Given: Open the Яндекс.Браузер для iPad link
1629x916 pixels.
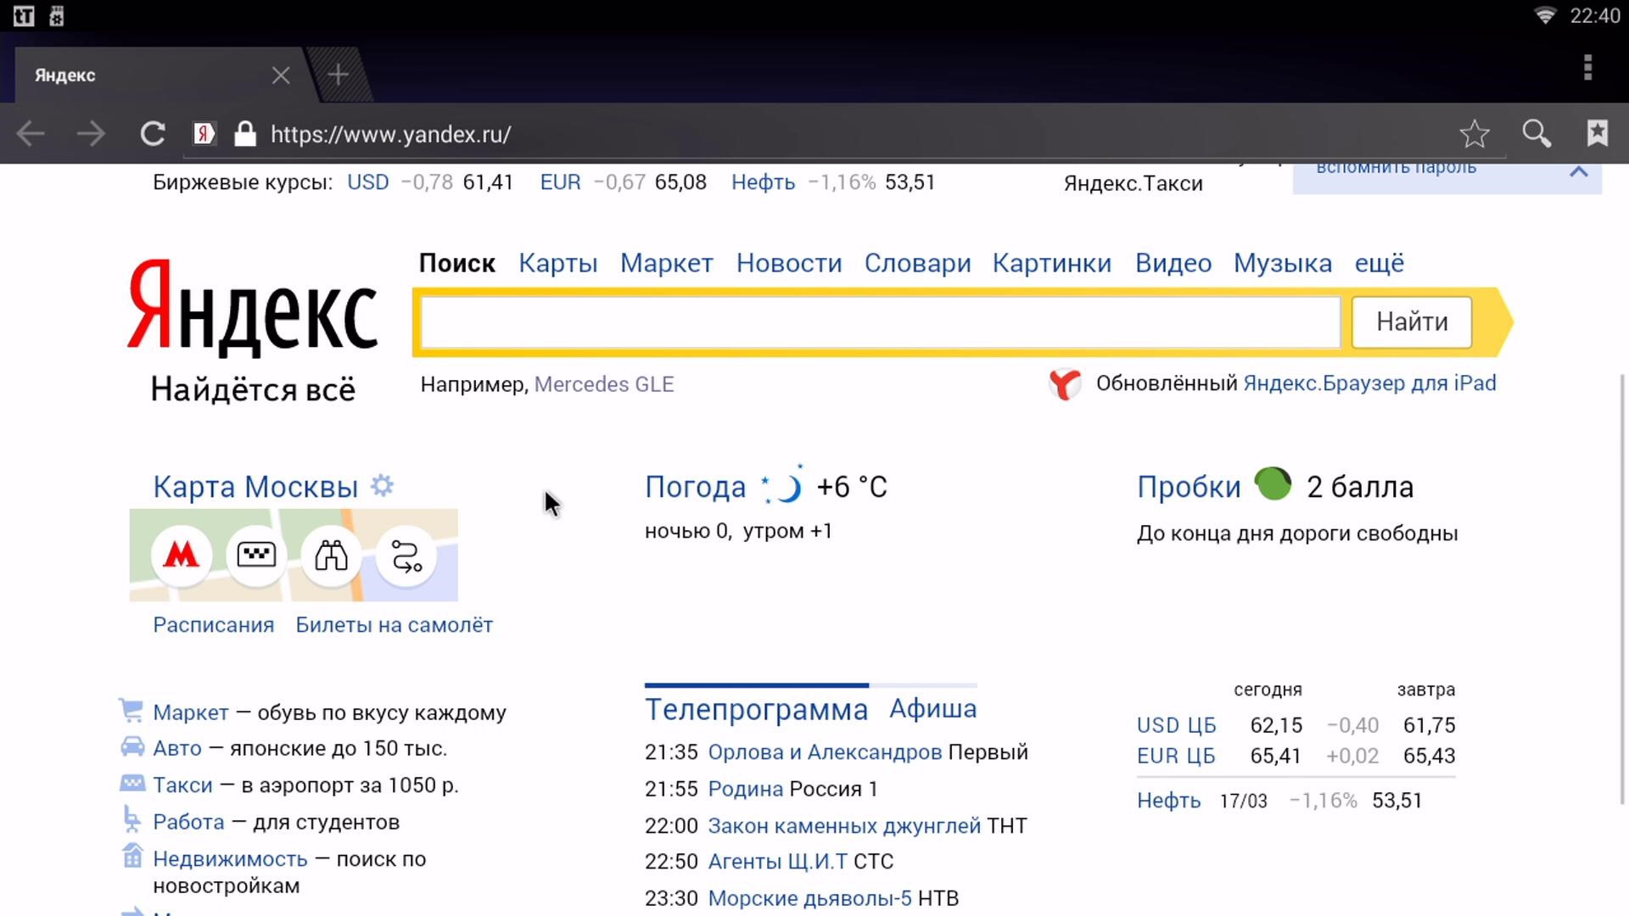Looking at the screenshot, I should (x=1369, y=383).
